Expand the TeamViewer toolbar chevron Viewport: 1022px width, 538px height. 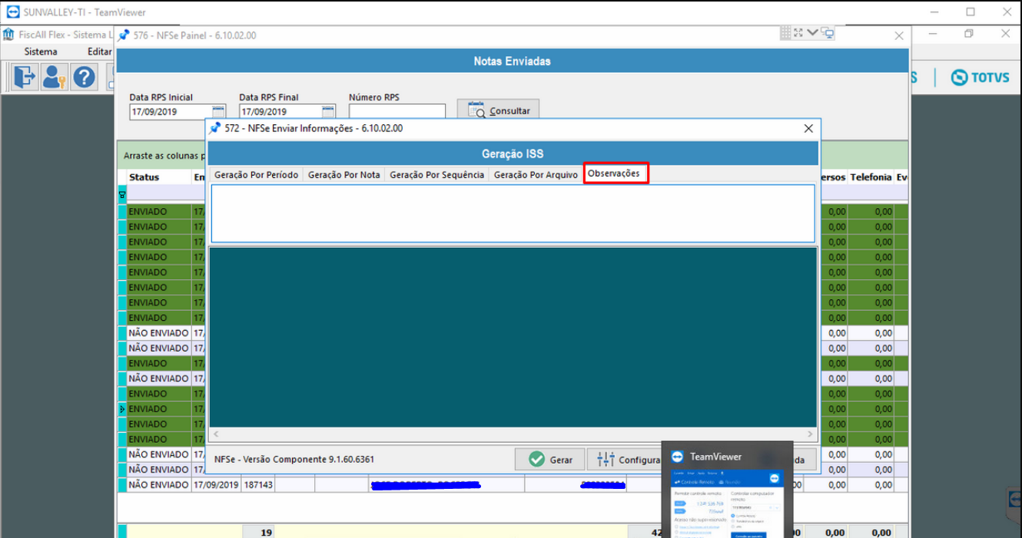812,33
